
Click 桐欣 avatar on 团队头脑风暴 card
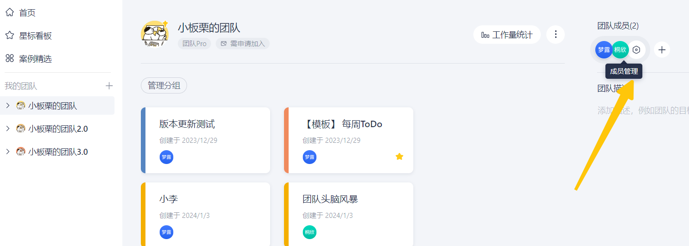[x=309, y=232]
